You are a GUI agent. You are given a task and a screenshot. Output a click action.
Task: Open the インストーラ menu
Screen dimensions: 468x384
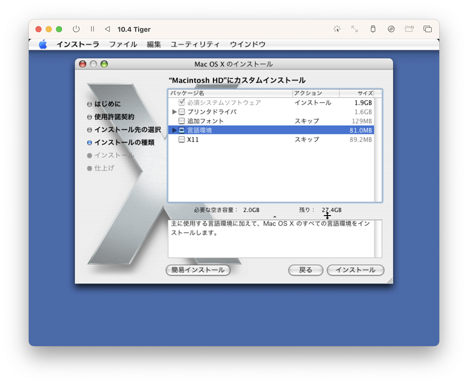[78, 44]
